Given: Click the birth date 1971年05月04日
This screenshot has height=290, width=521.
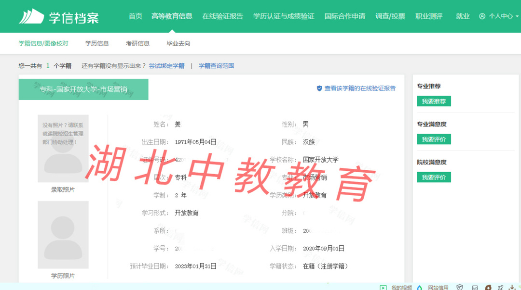Looking at the screenshot, I should [x=196, y=142].
